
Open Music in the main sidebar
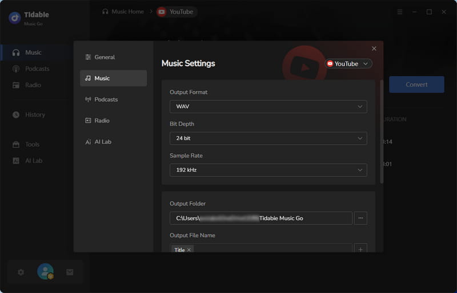tap(37, 52)
